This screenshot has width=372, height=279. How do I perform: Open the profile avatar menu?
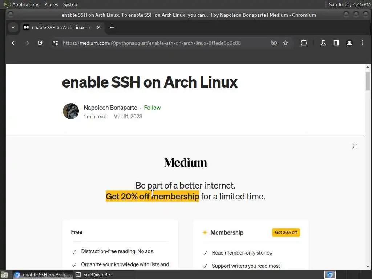pyautogui.click(x=349, y=43)
